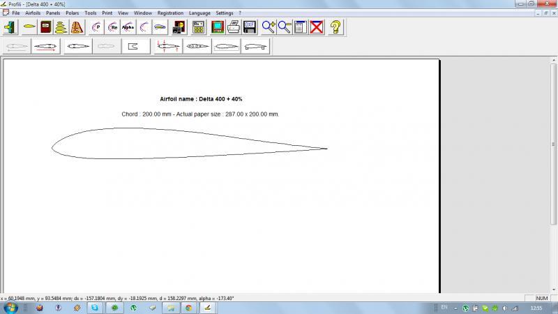Click the Re polar toolbar icon
The height and width of the screenshot is (314, 558).
point(112,27)
